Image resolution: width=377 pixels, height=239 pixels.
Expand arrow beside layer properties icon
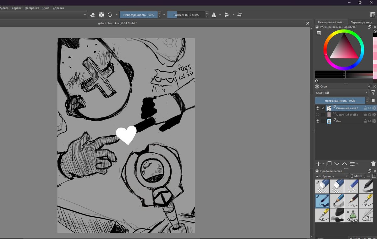click(357, 164)
